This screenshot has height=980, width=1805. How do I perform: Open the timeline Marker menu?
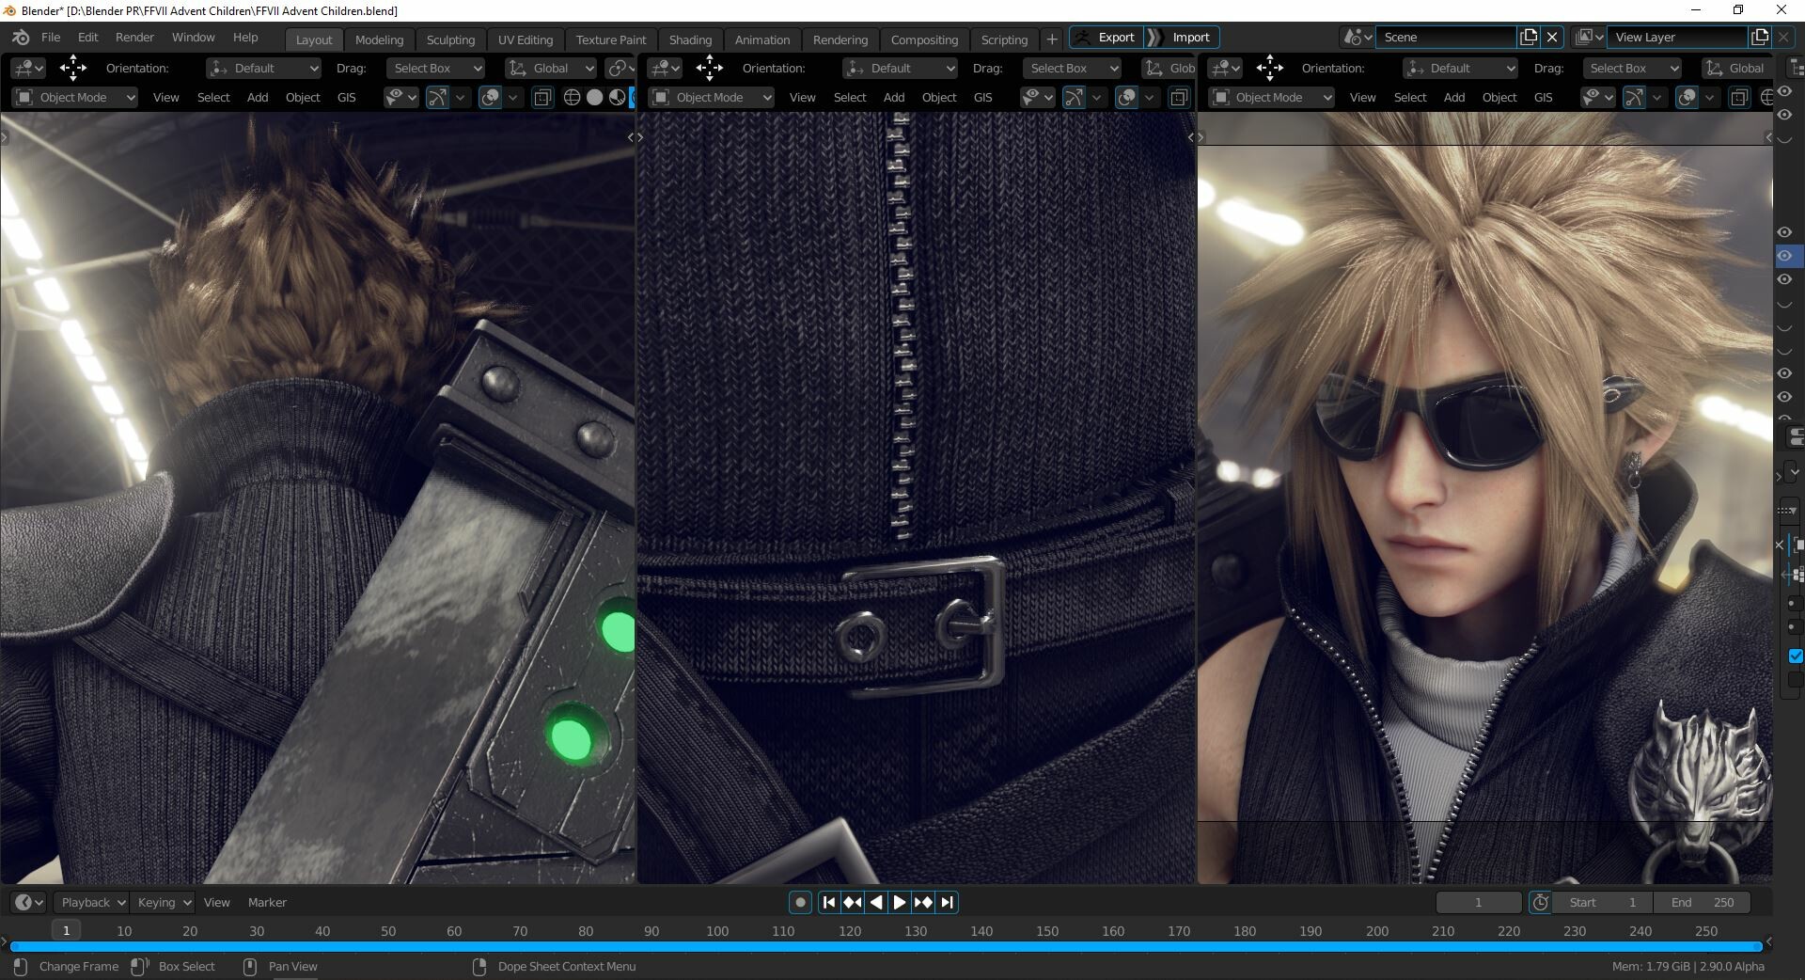(x=267, y=903)
